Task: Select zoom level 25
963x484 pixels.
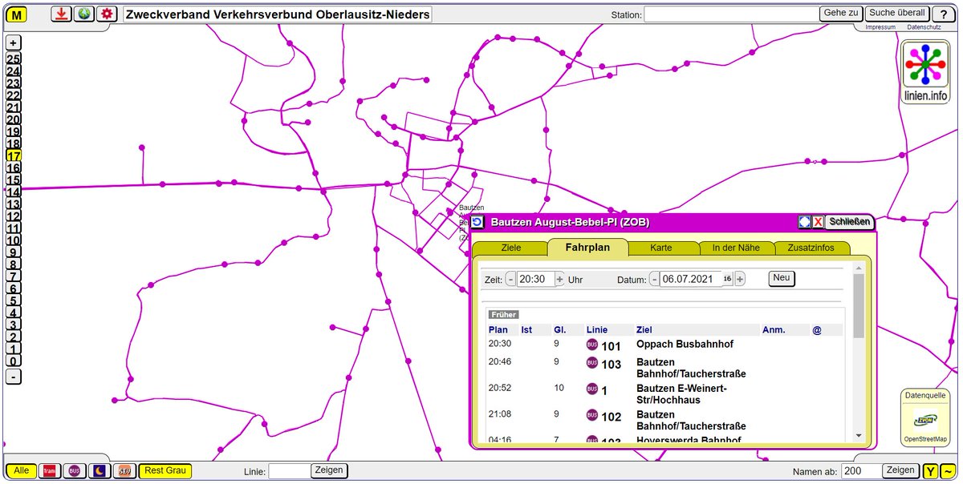Action: coord(14,58)
